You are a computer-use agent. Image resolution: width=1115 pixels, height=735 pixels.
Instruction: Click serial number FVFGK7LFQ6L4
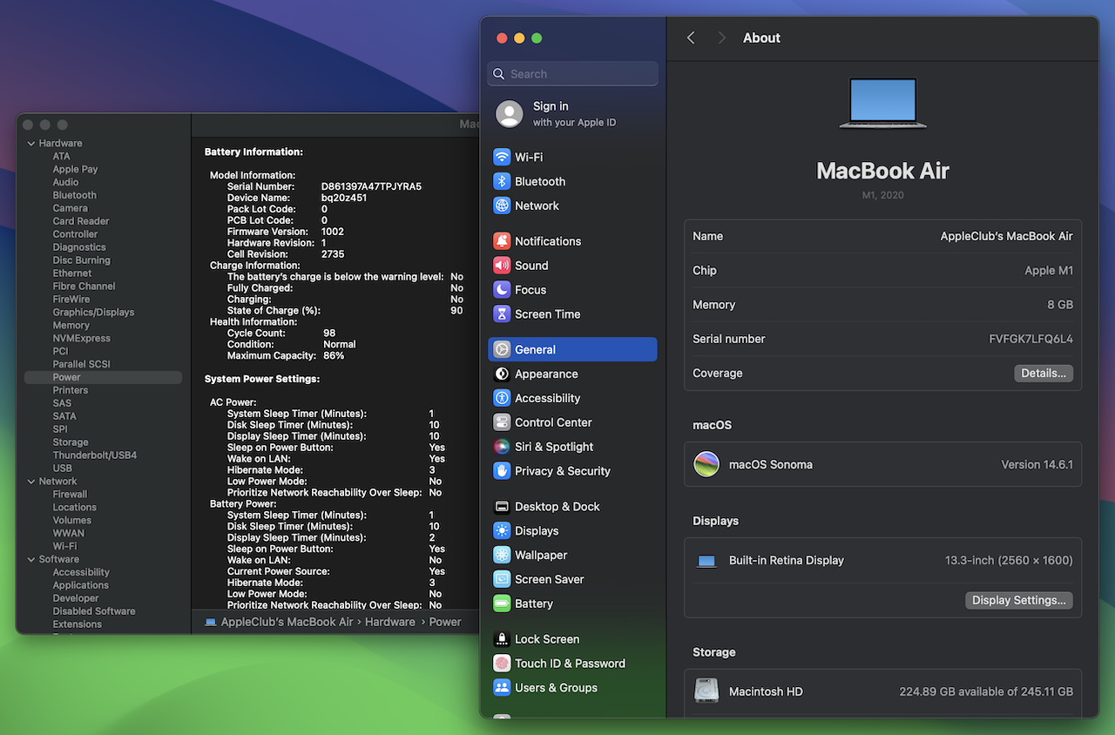pos(1031,340)
